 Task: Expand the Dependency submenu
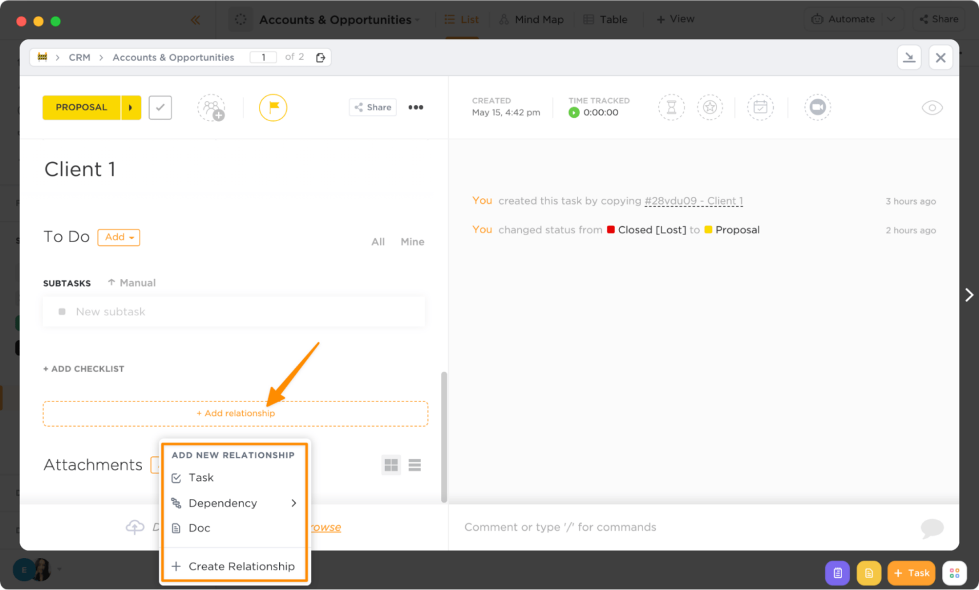(x=222, y=503)
